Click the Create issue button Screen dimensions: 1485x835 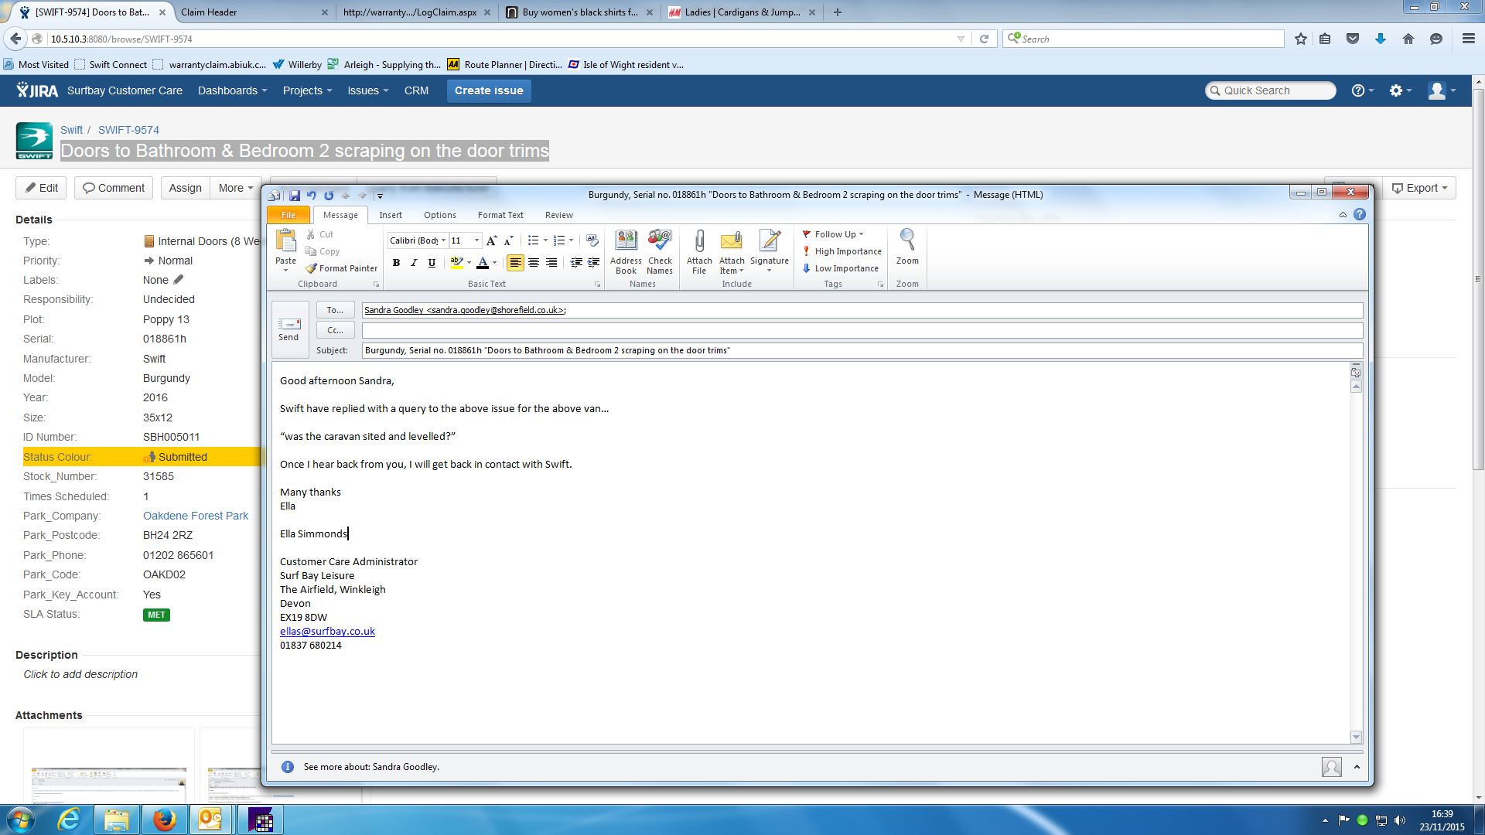point(489,90)
